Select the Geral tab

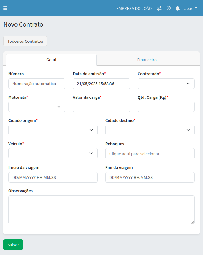(x=51, y=60)
